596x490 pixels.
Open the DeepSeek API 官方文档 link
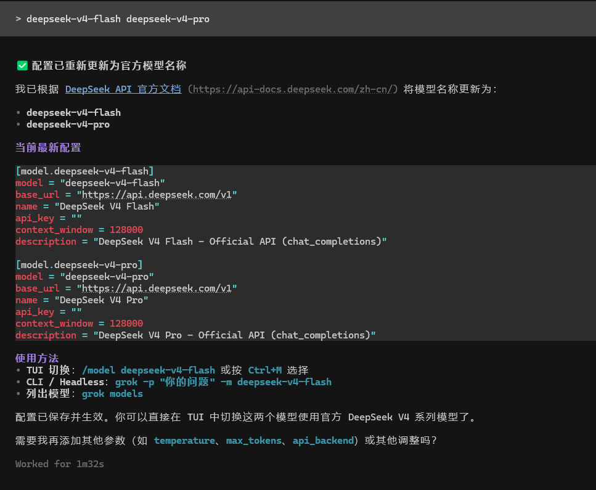coord(123,89)
